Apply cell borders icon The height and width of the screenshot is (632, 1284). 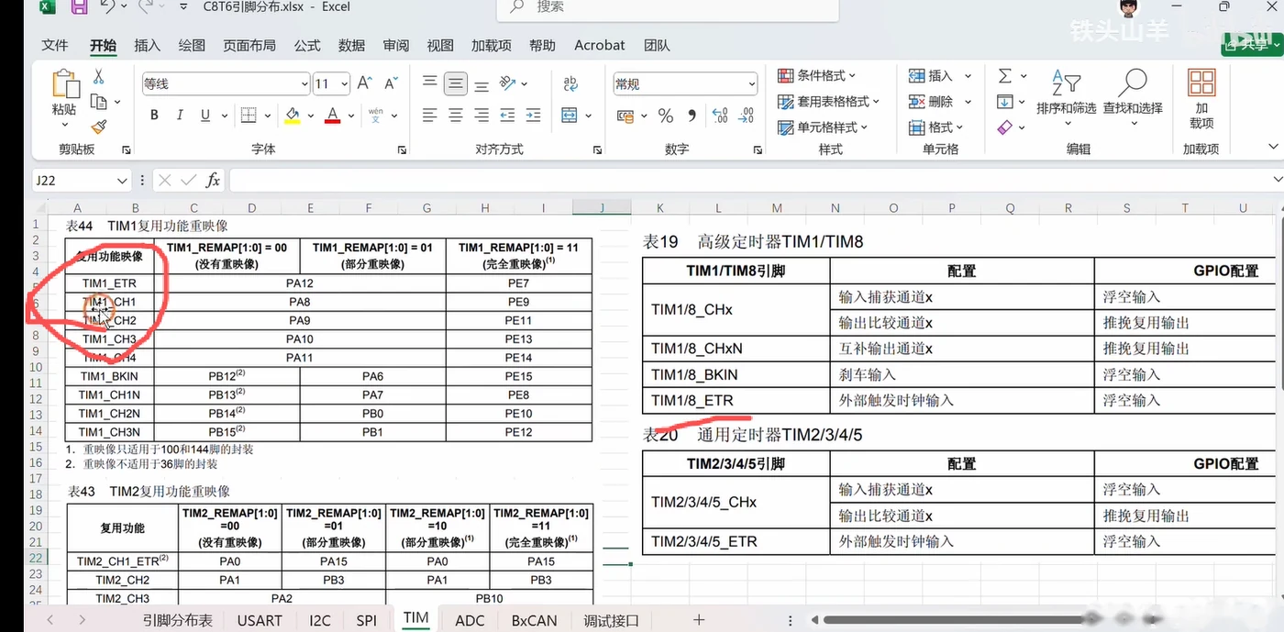[x=249, y=116]
